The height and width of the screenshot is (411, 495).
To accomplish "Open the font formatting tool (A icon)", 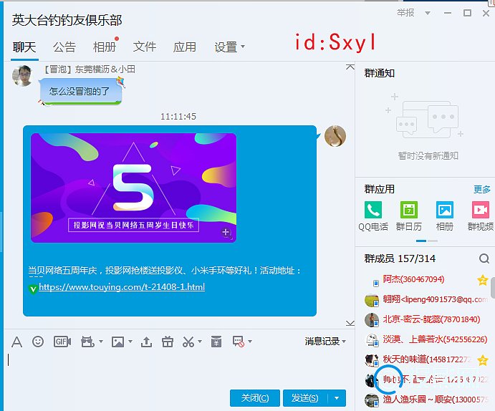I will [x=16, y=342].
